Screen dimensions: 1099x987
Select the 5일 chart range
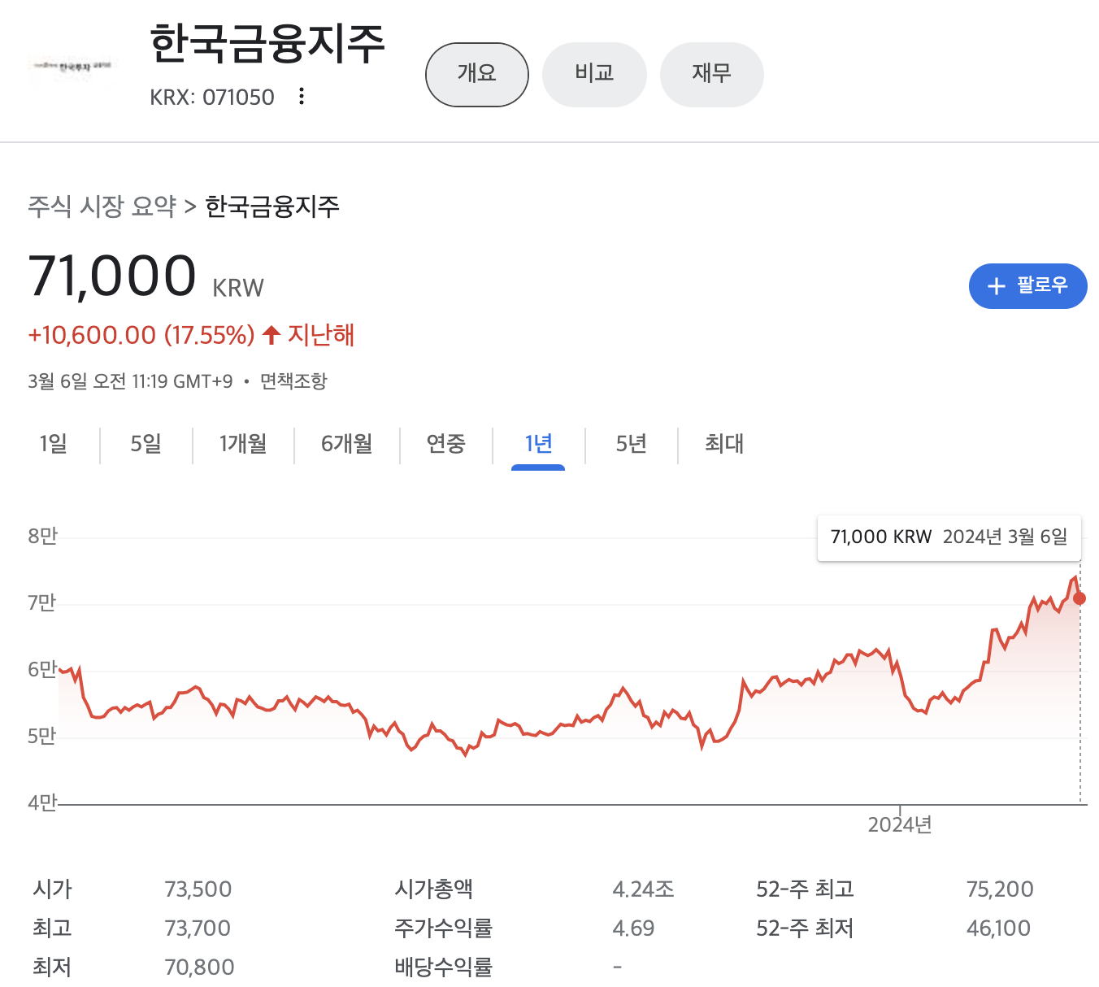pyautogui.click(x=146, y=444)
